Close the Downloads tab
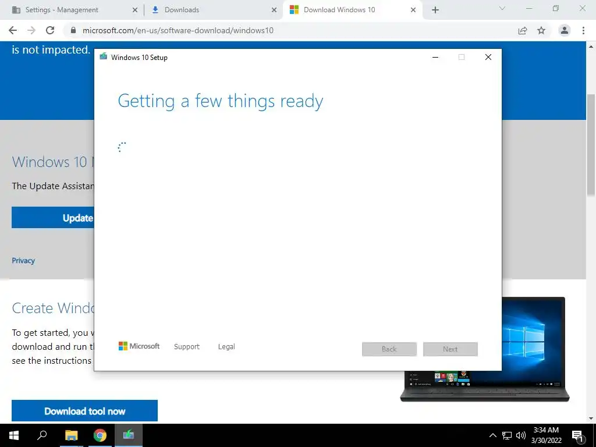 click(274, 10)
